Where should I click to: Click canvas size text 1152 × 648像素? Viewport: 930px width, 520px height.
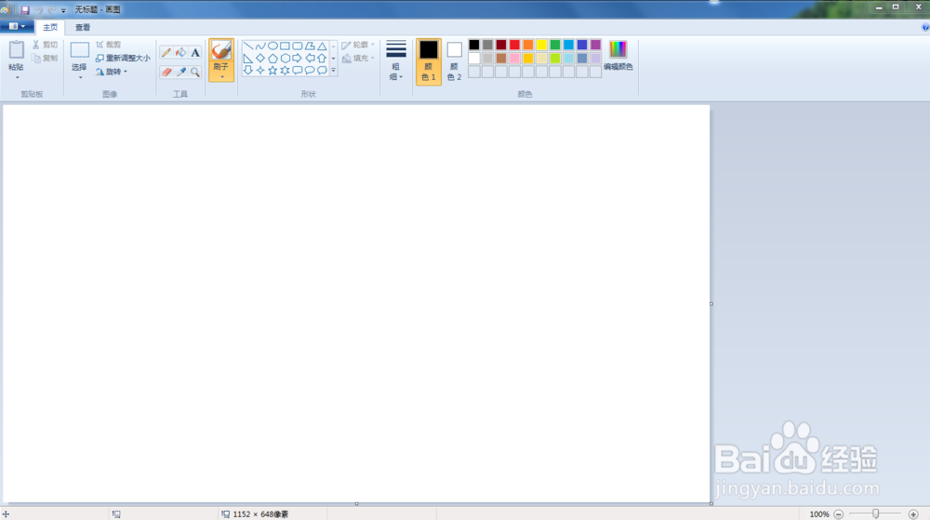(x=260, y=514)
